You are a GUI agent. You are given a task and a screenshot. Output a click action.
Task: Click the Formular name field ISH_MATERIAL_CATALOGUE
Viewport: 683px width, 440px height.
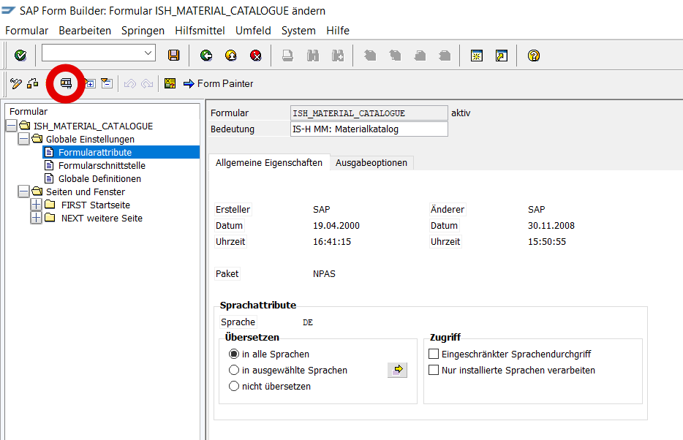369,113
